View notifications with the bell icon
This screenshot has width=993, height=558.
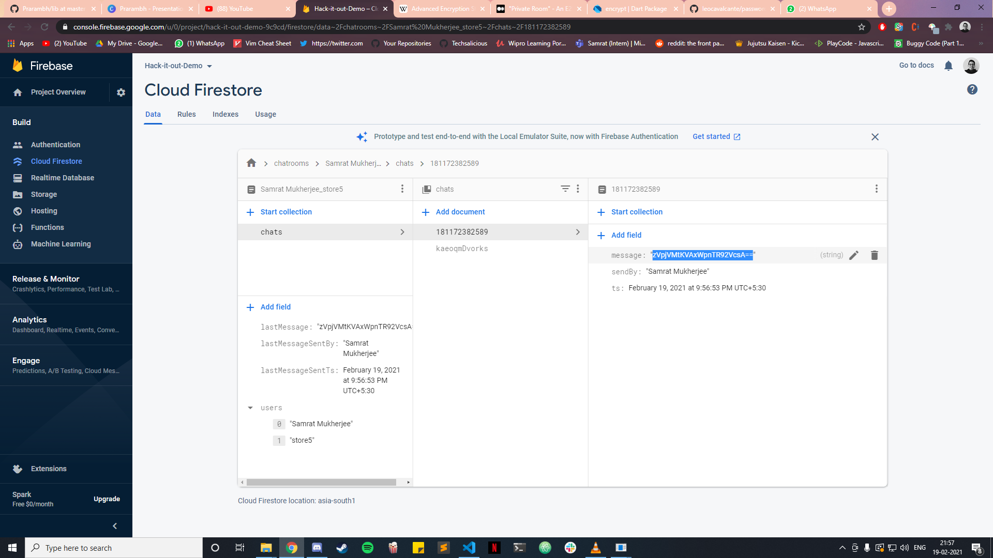(x=949, y=66)
